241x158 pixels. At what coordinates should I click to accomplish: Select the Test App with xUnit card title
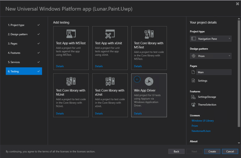pyautogui.click(x=109, y=43)
